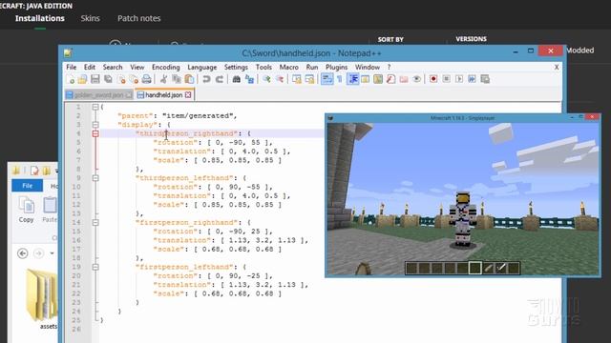Open the Plugins menu
Image resolution: width=611 pixels, height=343 pixels.
click(336, 68)
